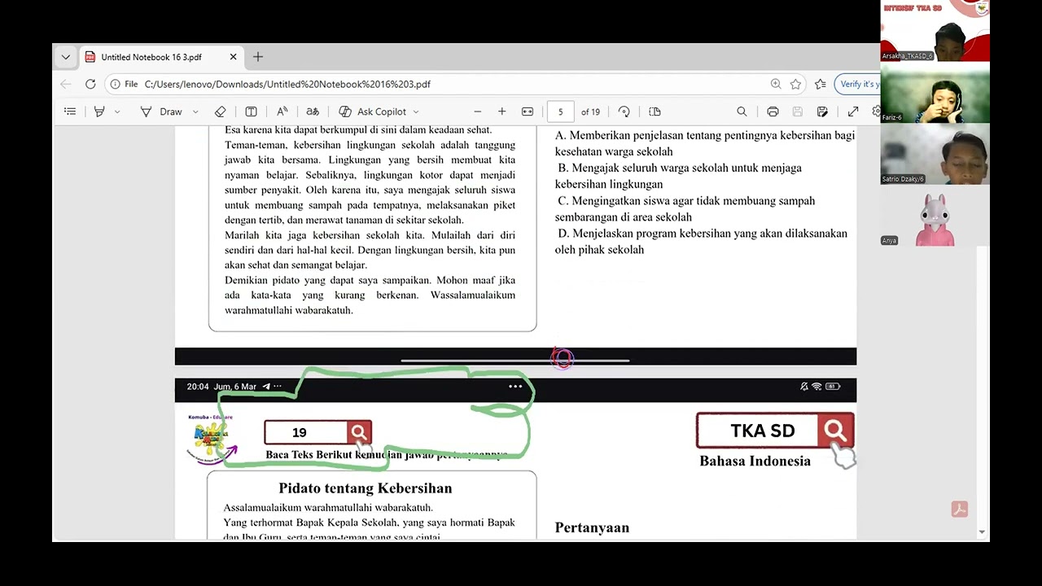Expand Highlight color options

(x=117, y=112)
